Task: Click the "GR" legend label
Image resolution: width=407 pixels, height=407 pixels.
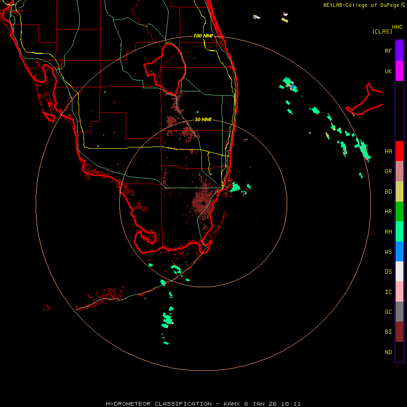Action: (x=388, y=171)
